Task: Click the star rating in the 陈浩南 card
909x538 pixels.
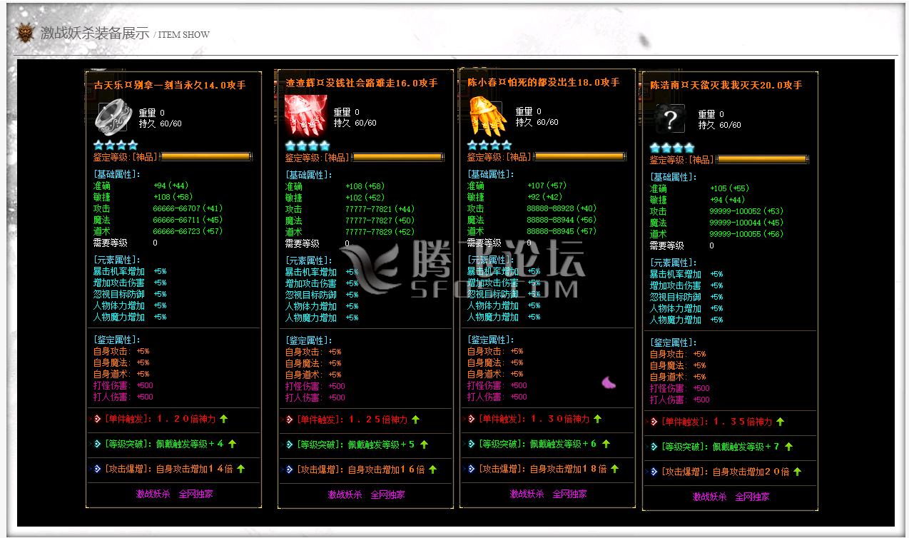Action: [672, 148]
